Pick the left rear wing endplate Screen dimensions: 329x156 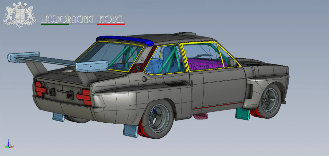click(x=23, y=58)
